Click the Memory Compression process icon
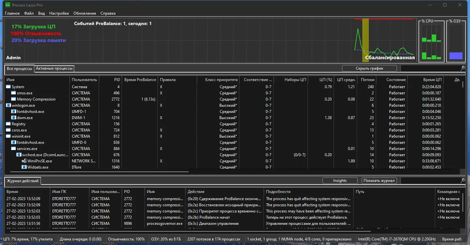 point(14,99)
